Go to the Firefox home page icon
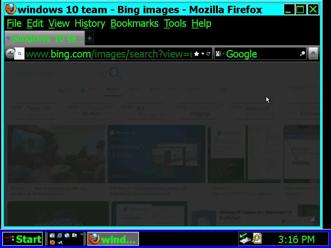 (x=313, y=54)
